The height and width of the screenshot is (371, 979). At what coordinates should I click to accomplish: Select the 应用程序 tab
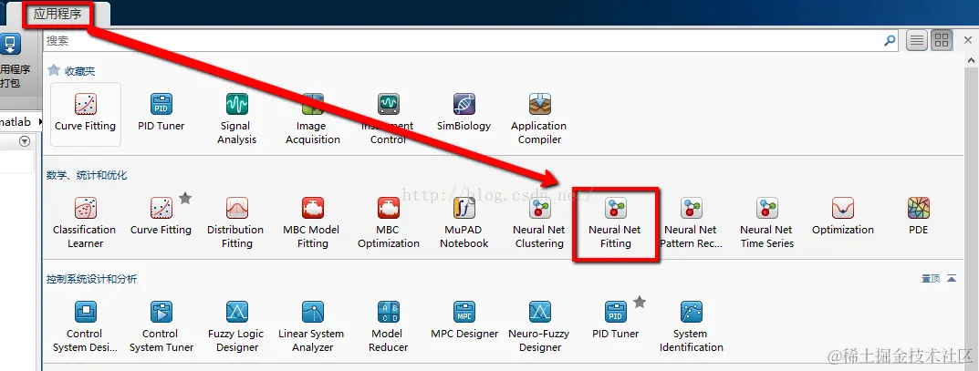tap(58, 14)
